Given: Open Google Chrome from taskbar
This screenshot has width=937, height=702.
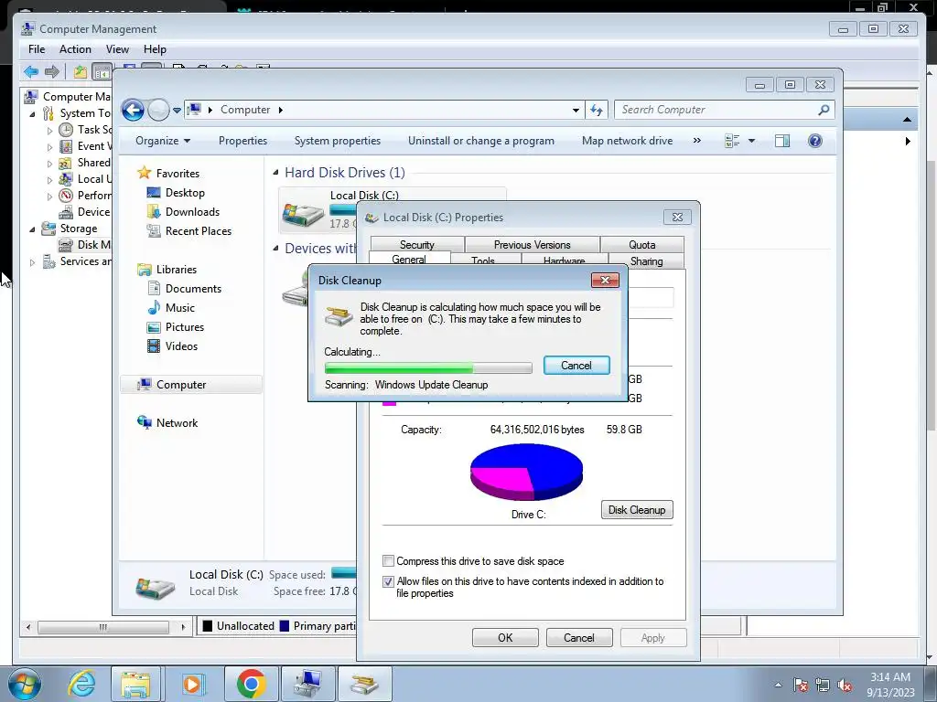Looking at the screenshot, I should (251, 684).
